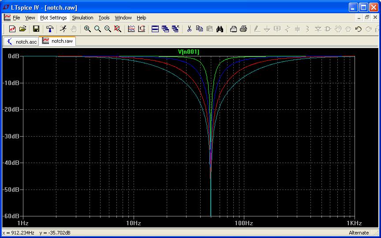Click the Capacitor component icon
Image resolution: width=381 pixels, height=238 pixels.
298,29
